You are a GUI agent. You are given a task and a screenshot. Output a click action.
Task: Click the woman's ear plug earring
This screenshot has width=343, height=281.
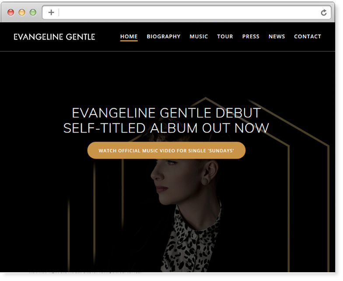206,181
